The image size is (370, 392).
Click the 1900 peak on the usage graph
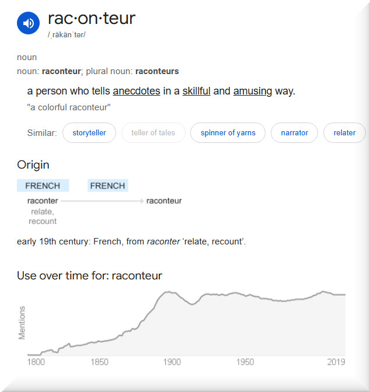pyautogui.click(x=169, y=292)
